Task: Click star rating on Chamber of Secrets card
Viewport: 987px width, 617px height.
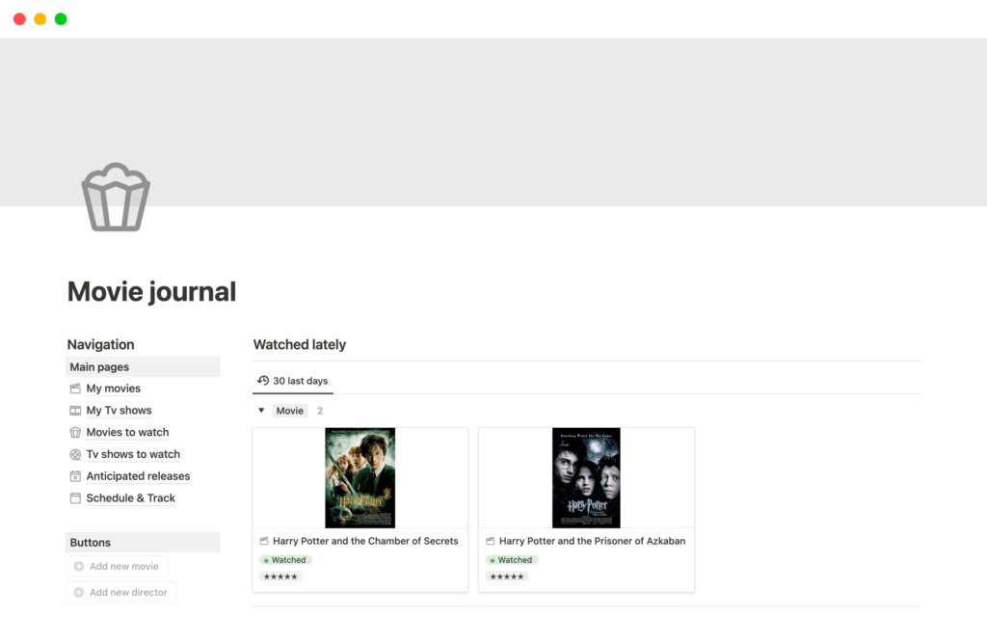Action: 280,577
